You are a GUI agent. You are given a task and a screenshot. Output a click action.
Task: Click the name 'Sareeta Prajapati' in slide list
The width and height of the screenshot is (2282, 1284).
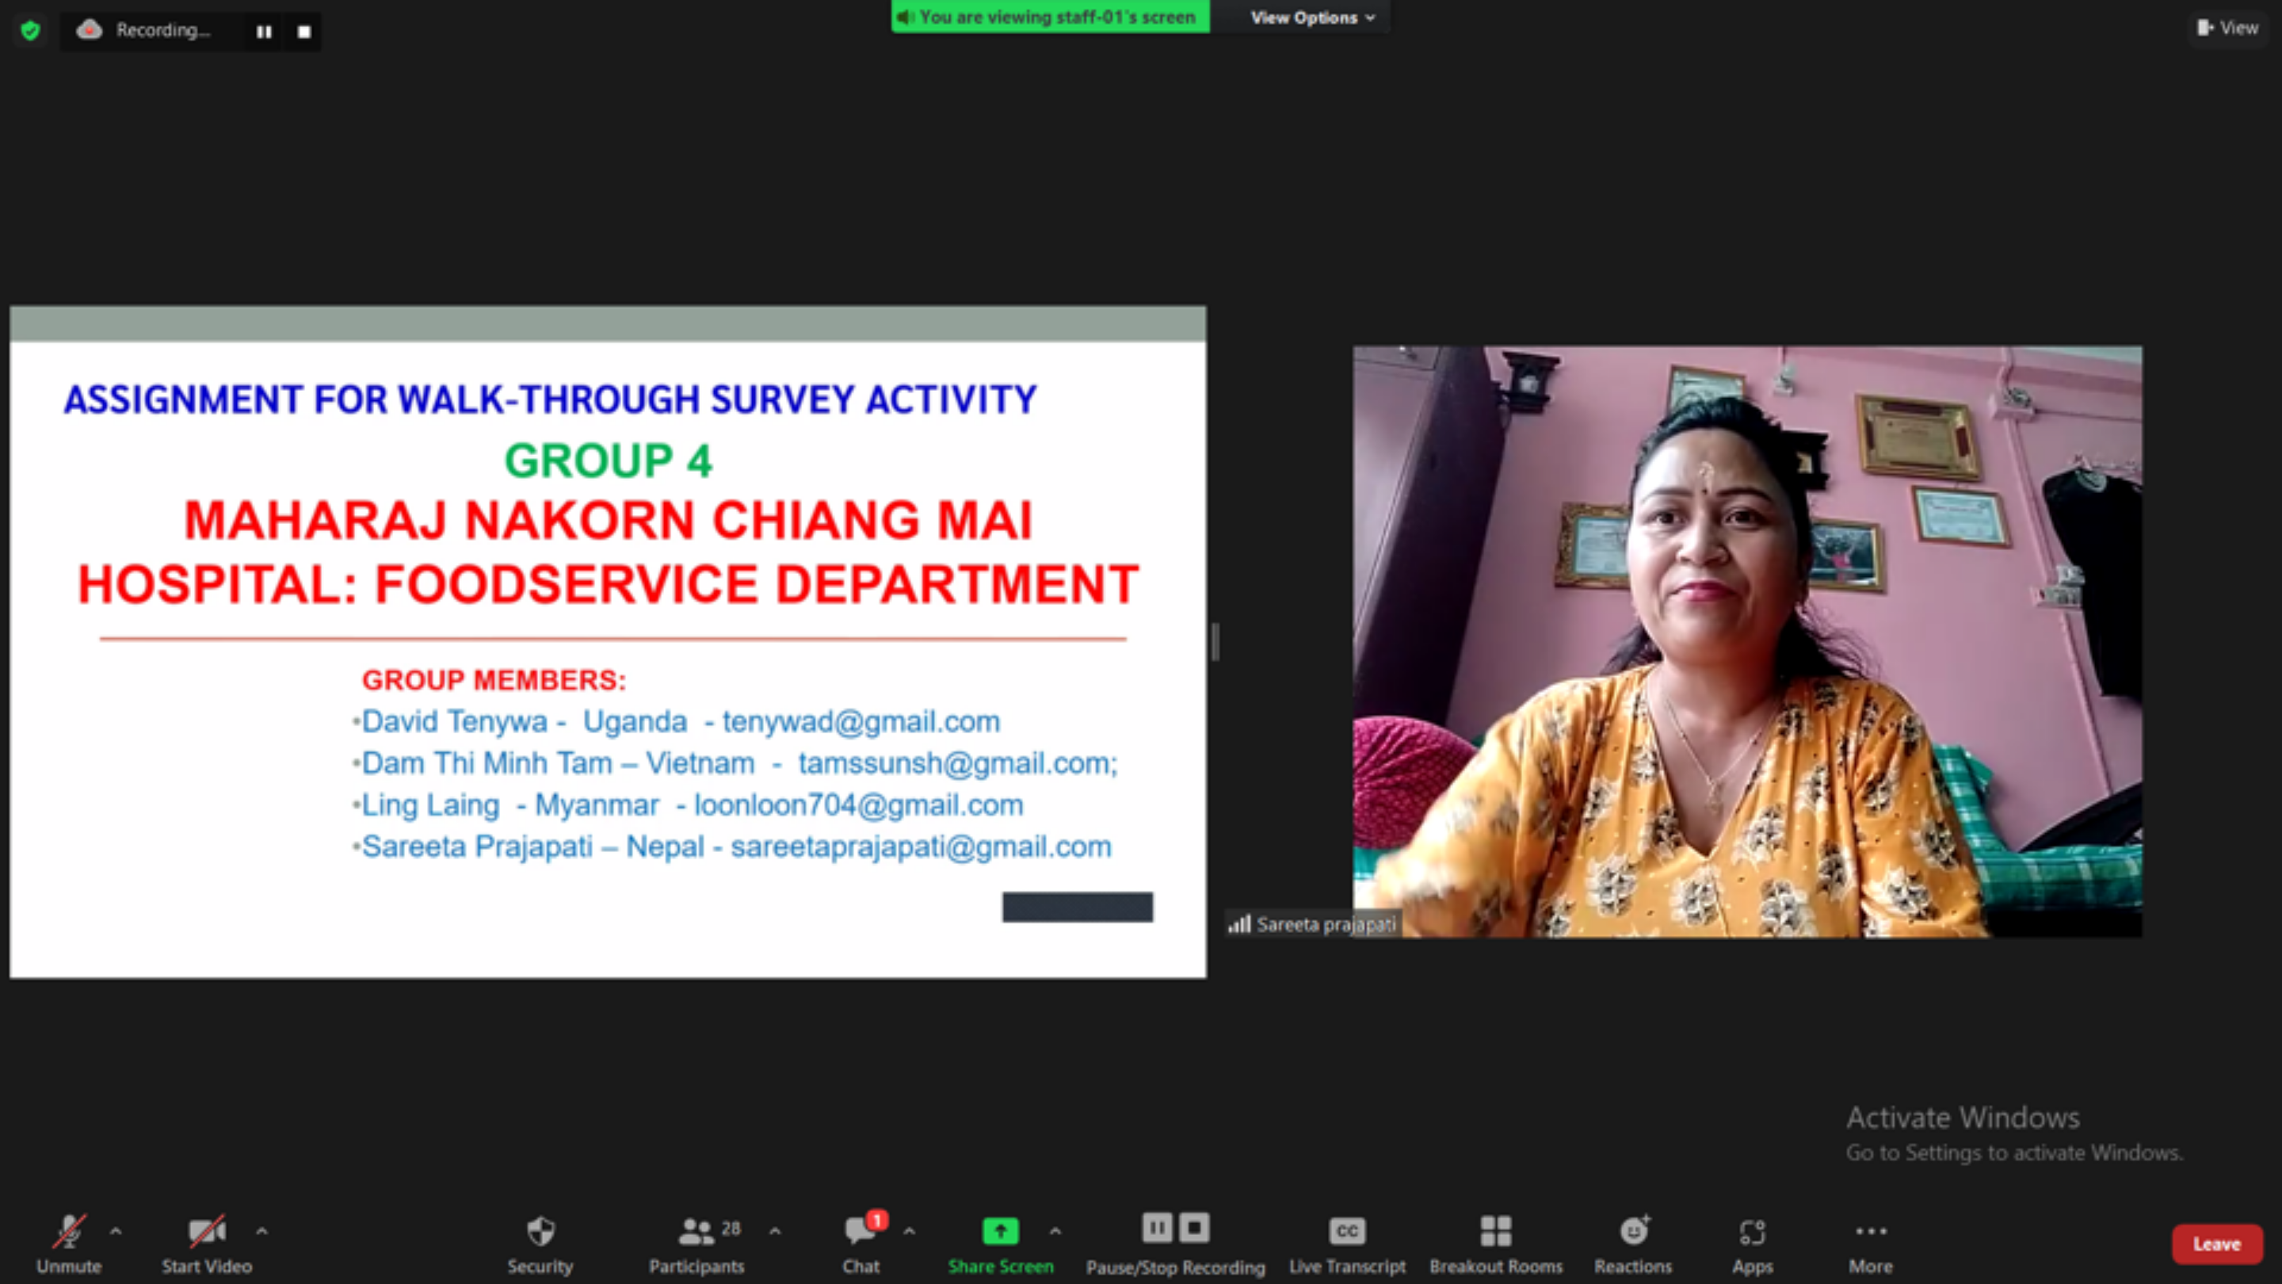coord(476,846)
